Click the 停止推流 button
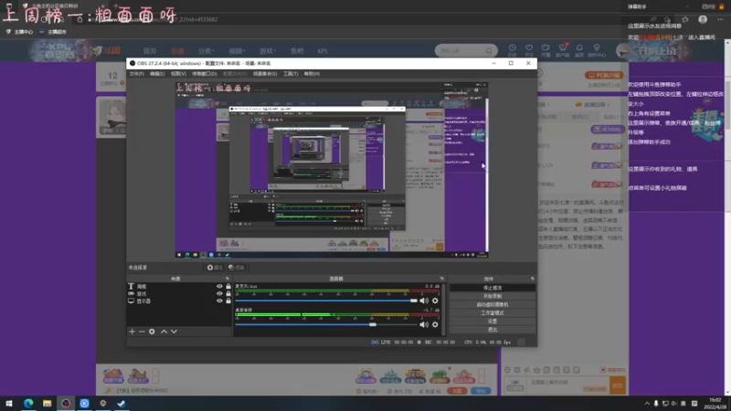This screenshot has width=731, height=411. (493, 288)
